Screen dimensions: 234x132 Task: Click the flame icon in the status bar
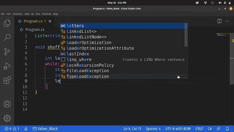click(26, 129)
